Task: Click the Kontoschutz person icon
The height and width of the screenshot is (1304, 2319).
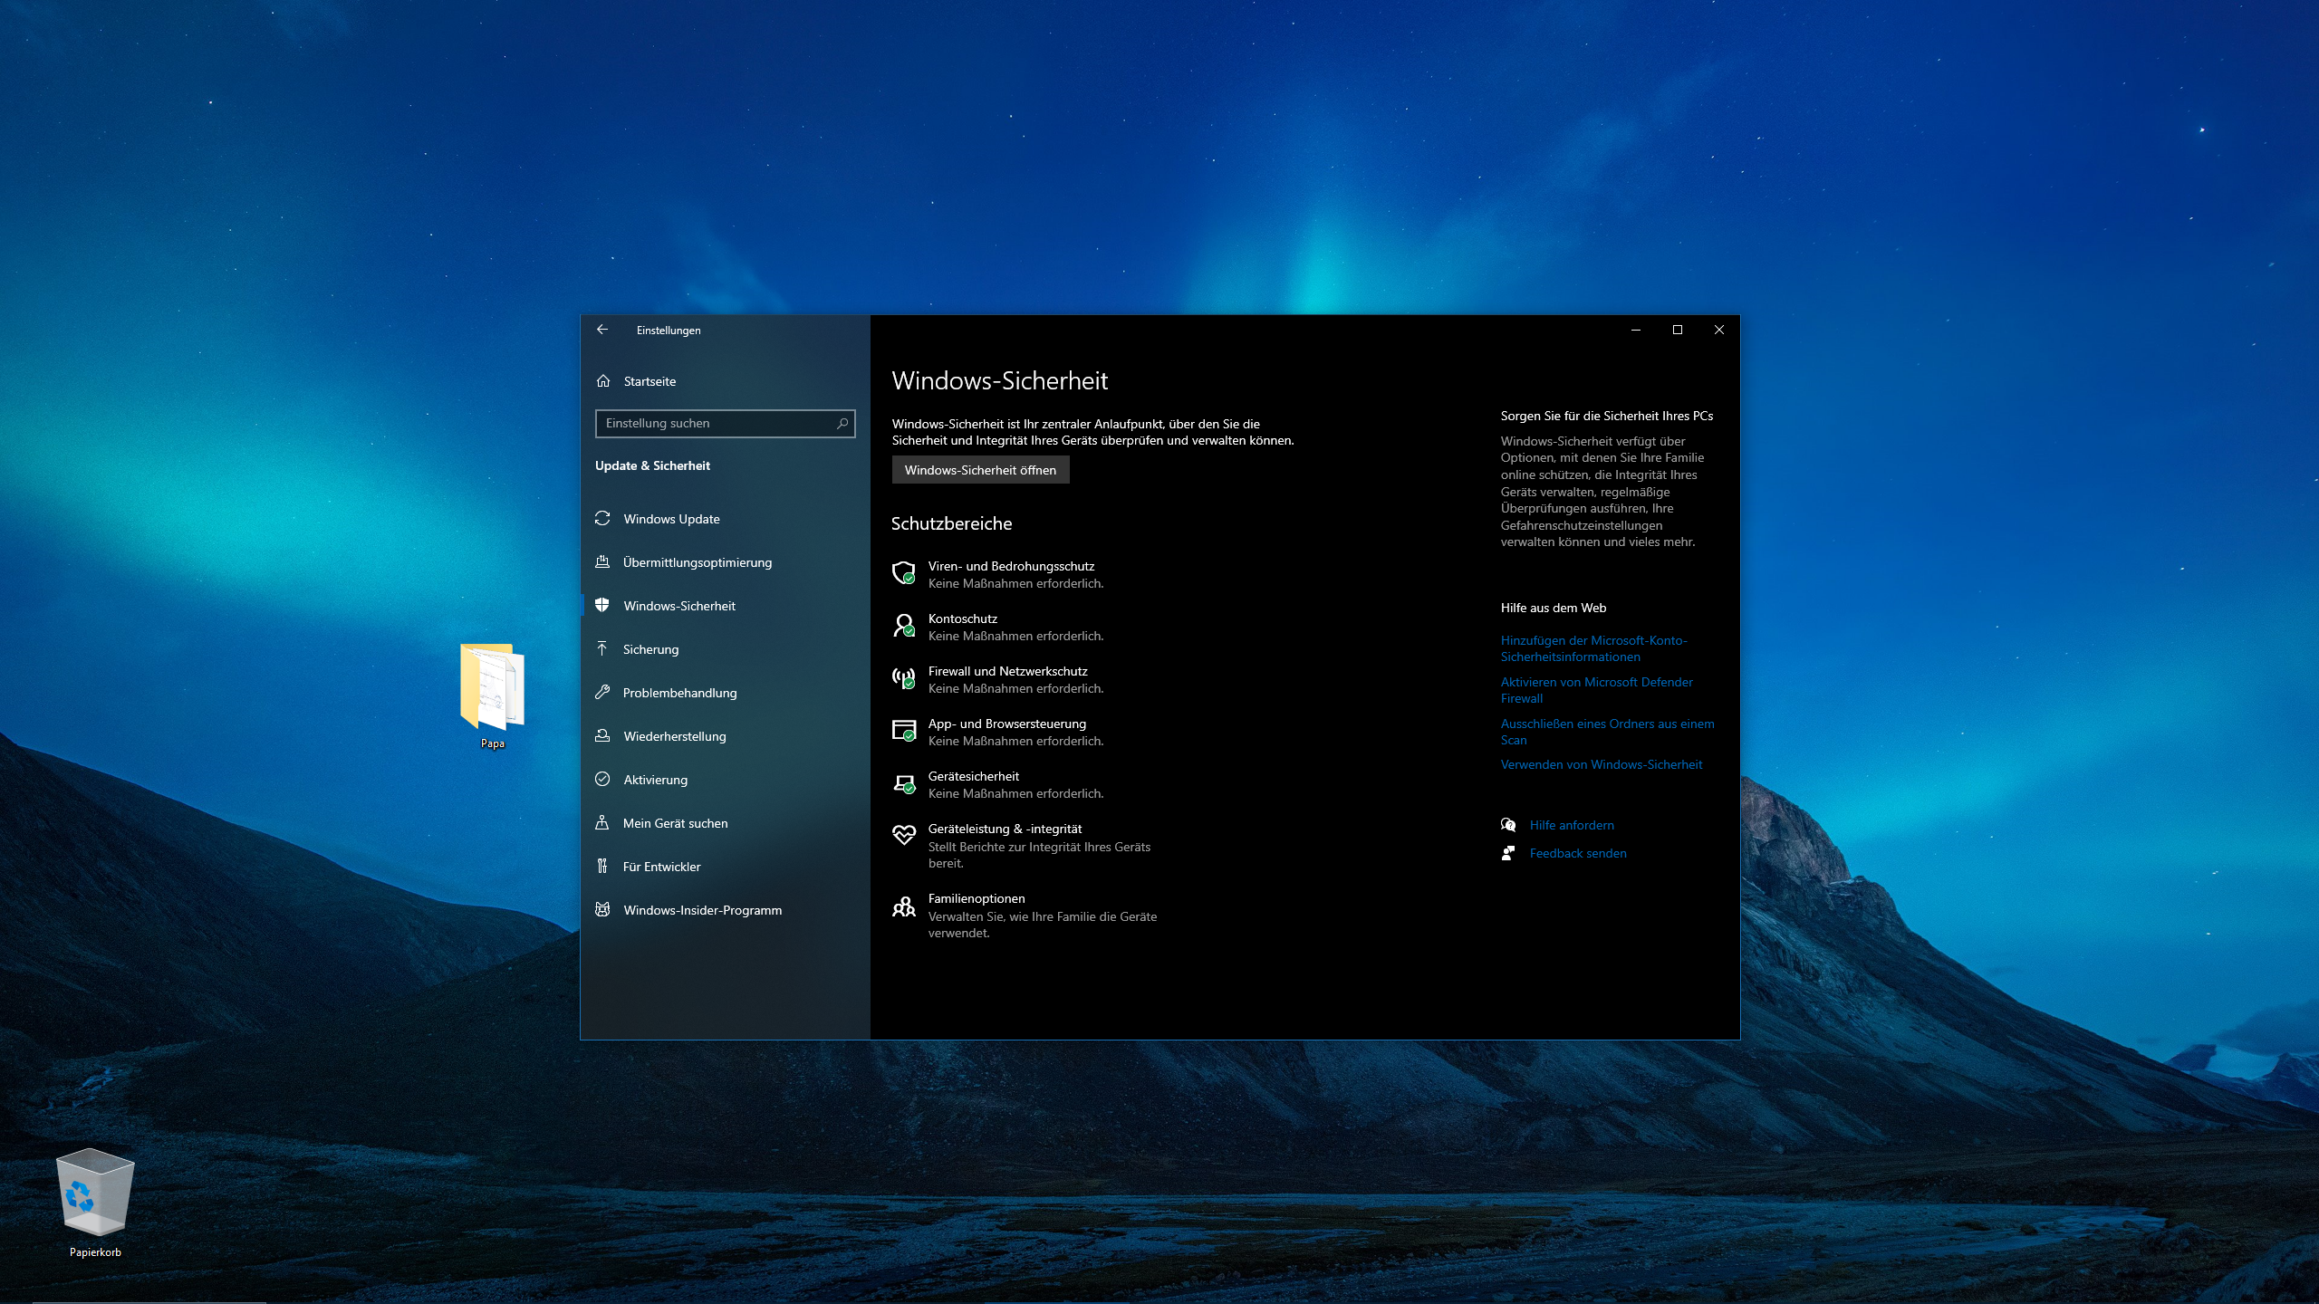Action: (903, 626)
